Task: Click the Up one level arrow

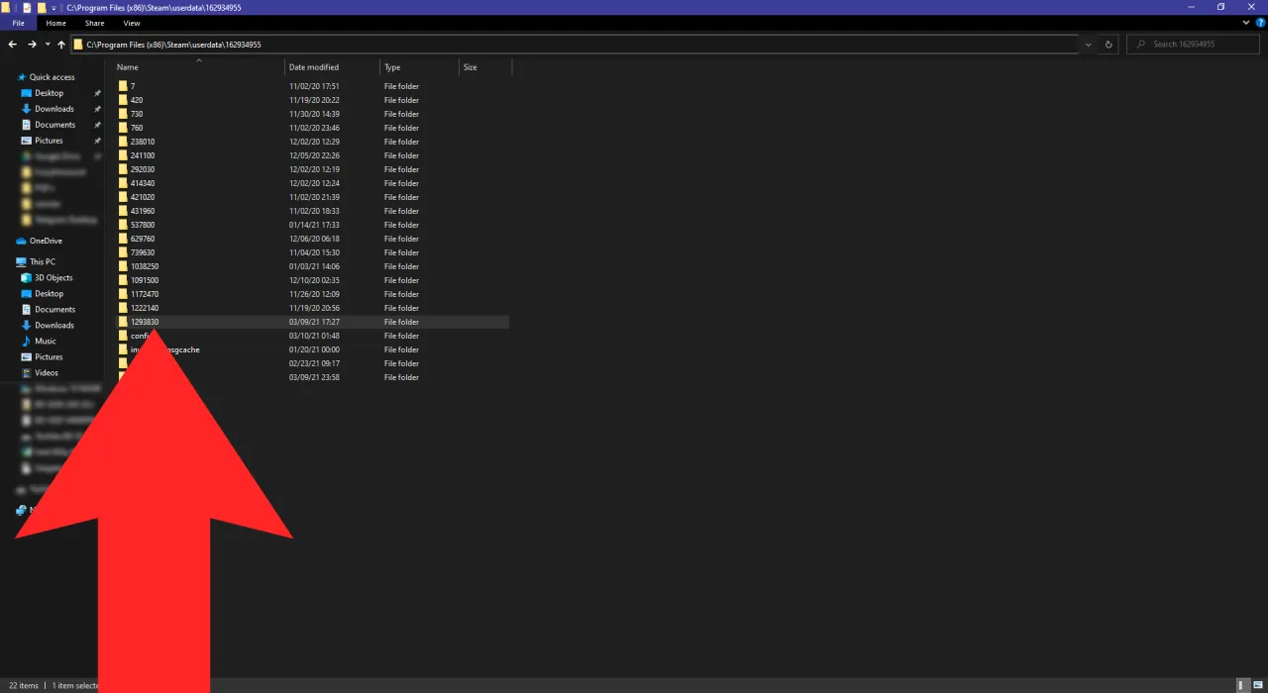Action: coord(60,45)
